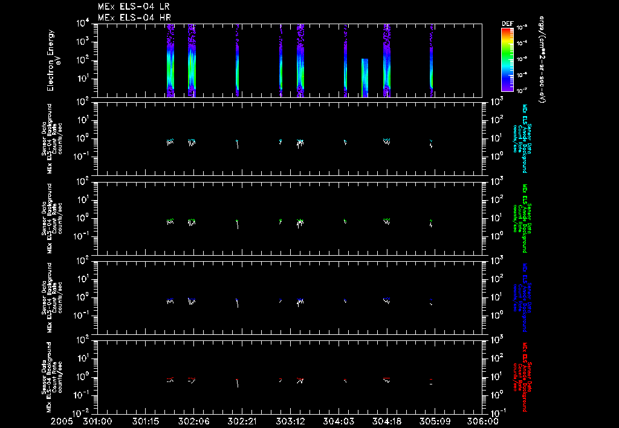Click the thin spectrogram stripe near 302:21
This screenshot has height=428, width=619.
tap(237, 60)
